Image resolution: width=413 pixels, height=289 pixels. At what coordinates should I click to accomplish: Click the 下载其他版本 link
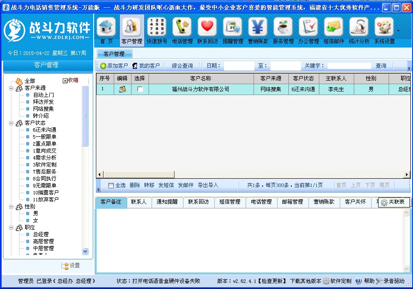pyautogui.click(x=305, y=281)
